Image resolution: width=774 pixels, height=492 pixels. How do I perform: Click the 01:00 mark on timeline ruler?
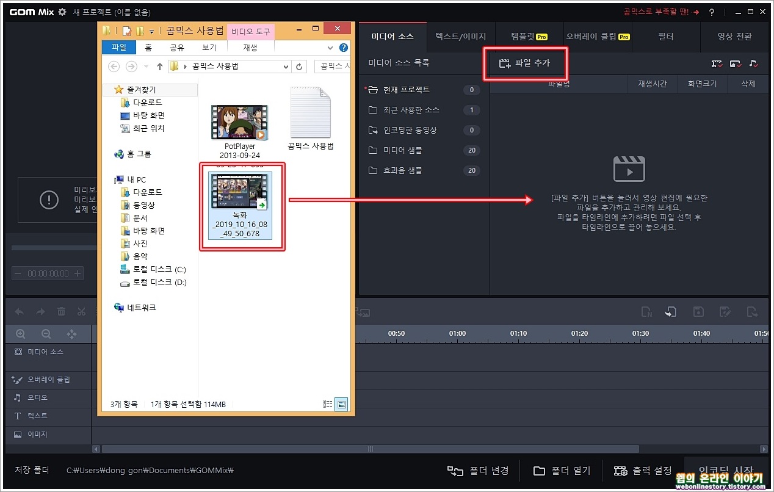coord(457,333)
